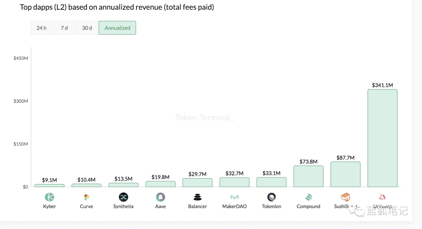This screenshot has width=422, height=229.
Task: Click the $32.7M value label
Action: pyautogui.click(x=234, y=173)
